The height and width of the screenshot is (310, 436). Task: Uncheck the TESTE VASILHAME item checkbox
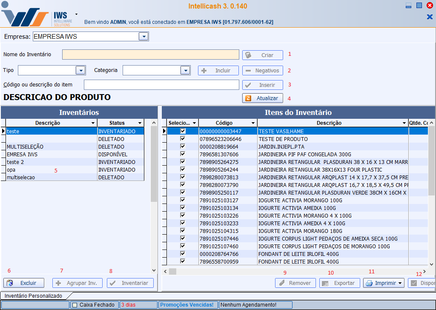tap(183, 131)
